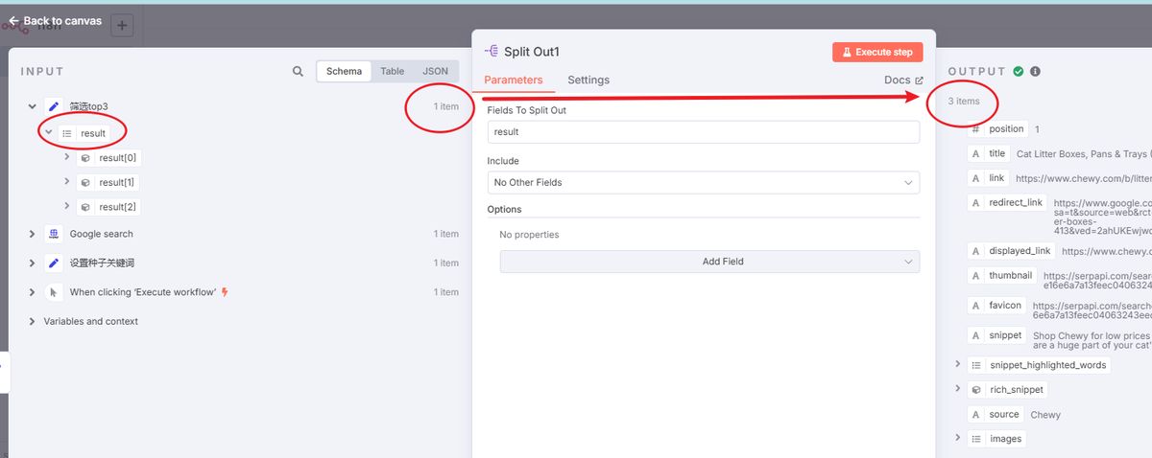Click the cursor icon for Execute workflow trigger
The height and width of the screenshot is (458, 1152).
54,292
